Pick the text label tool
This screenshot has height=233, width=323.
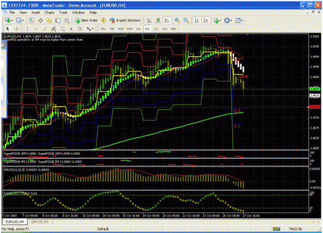[71, 29]
